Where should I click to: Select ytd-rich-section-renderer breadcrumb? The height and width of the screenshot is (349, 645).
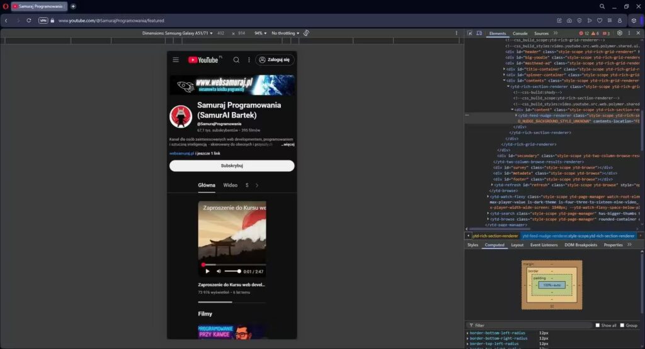(495, 236)
